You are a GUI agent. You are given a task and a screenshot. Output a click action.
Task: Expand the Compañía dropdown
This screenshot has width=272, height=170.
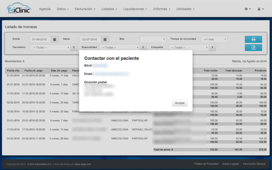(x=189, y=47)
